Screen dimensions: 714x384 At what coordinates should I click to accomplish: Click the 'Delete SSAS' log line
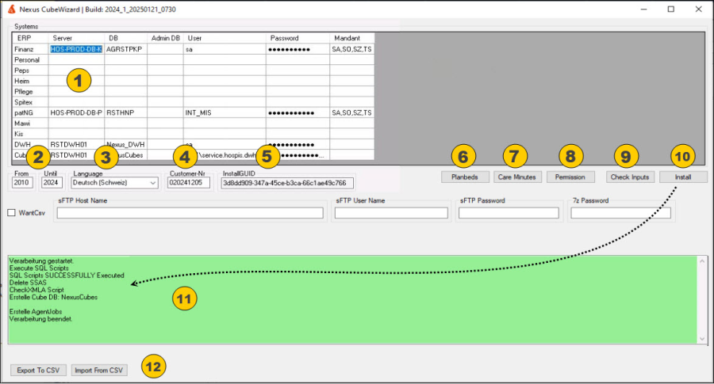[x=28, y=283]
